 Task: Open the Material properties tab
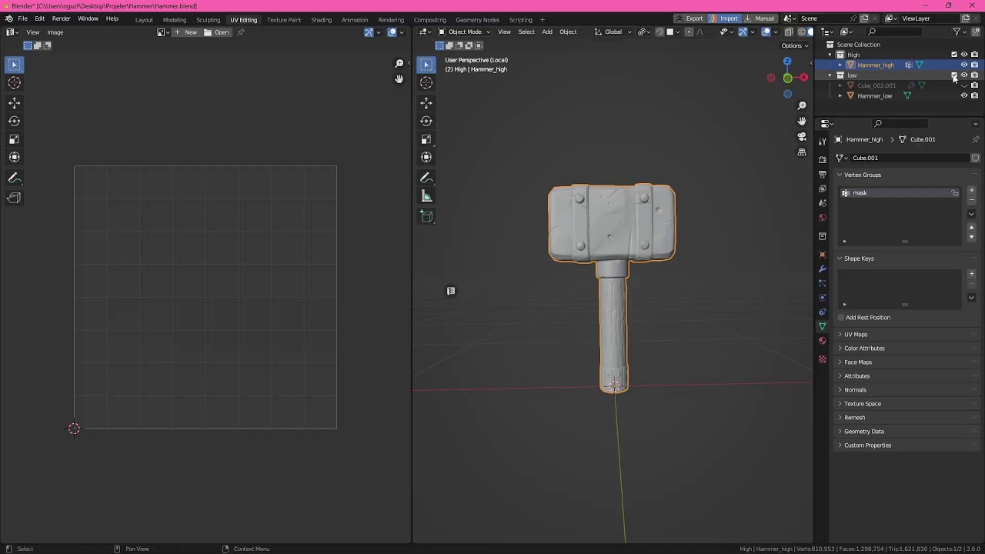[x=823, y=341]
